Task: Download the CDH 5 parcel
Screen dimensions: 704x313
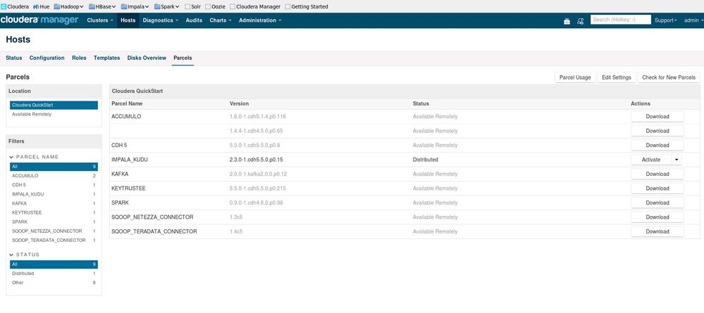Action: 657,146
